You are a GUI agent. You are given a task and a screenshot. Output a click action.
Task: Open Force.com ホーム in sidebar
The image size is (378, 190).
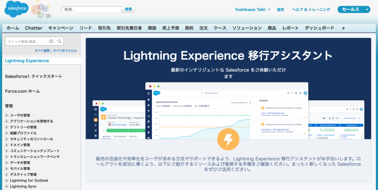point(23,91)
